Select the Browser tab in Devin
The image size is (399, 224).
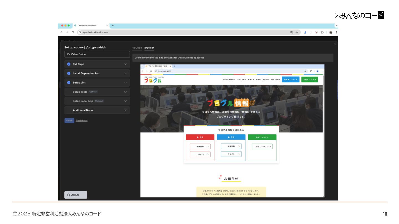pyautogui.click(x=149, y=48)
